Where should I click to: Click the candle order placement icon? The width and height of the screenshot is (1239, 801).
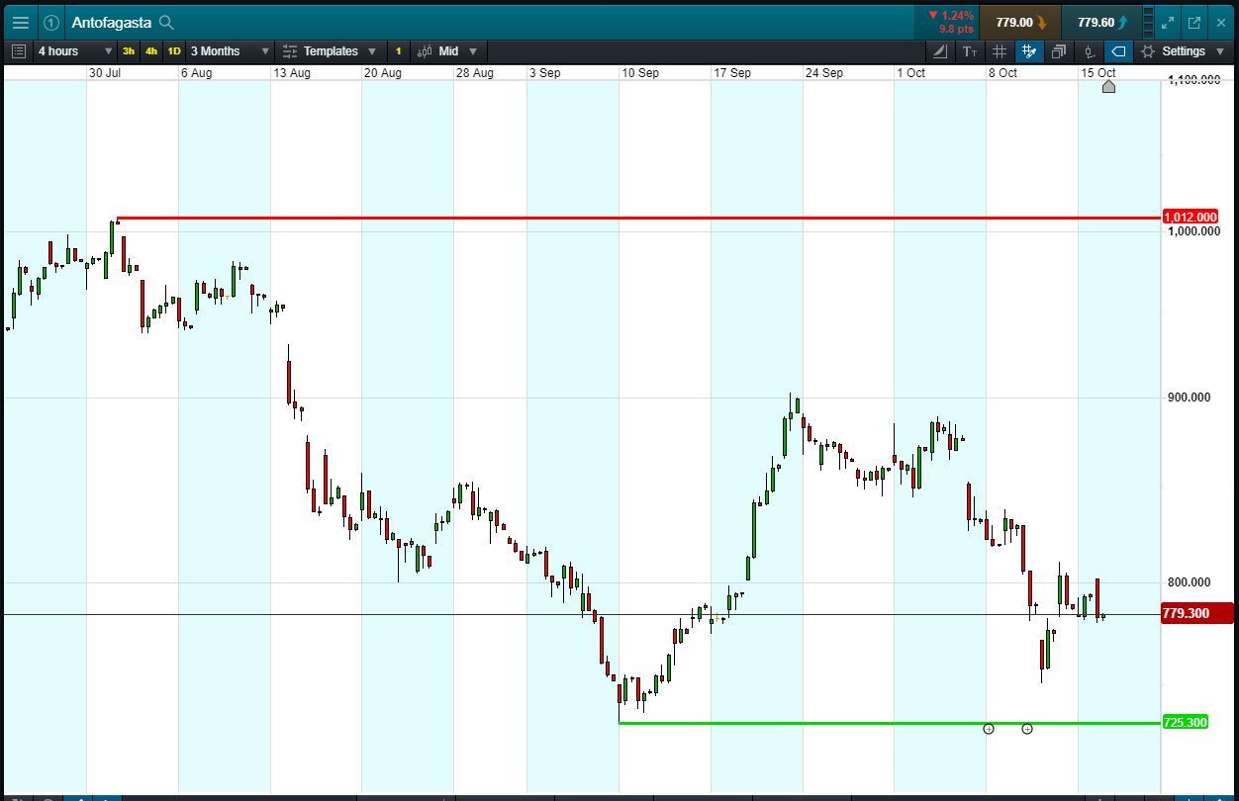tap(1089, 51)
